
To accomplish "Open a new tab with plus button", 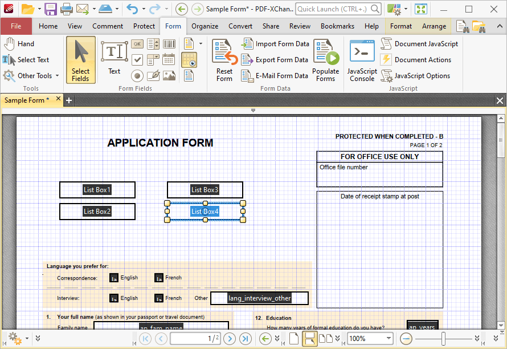I will 68,101.
